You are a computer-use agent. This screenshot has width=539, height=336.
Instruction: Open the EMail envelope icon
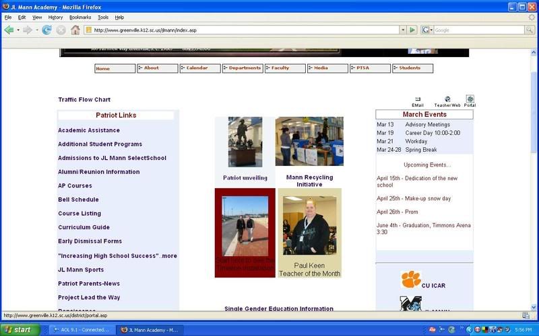[418, 99]
